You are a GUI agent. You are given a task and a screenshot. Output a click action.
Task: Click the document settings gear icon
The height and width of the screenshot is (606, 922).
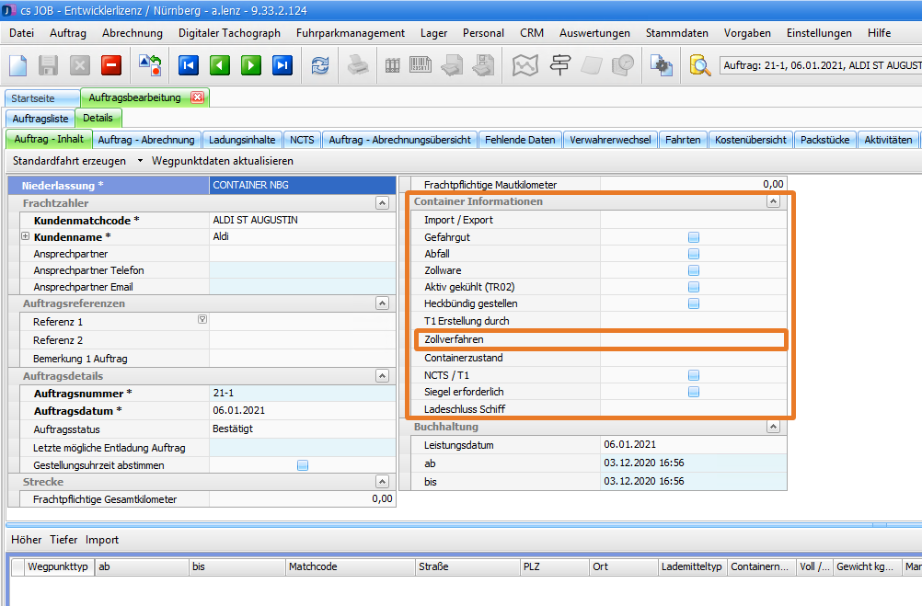pyautogui.click(x=661, y=65)
